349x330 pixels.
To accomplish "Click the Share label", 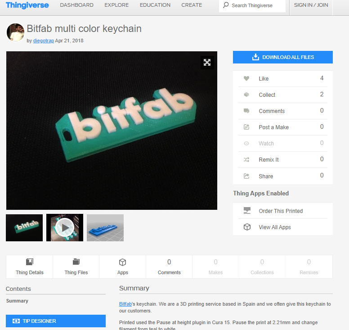I will click(x=266, y=176).
